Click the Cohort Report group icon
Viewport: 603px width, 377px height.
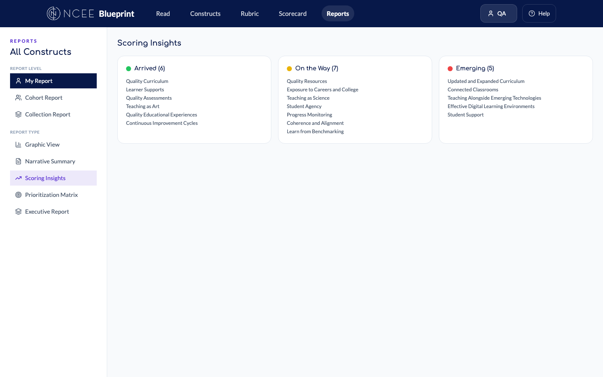click(x=18, y=98)
